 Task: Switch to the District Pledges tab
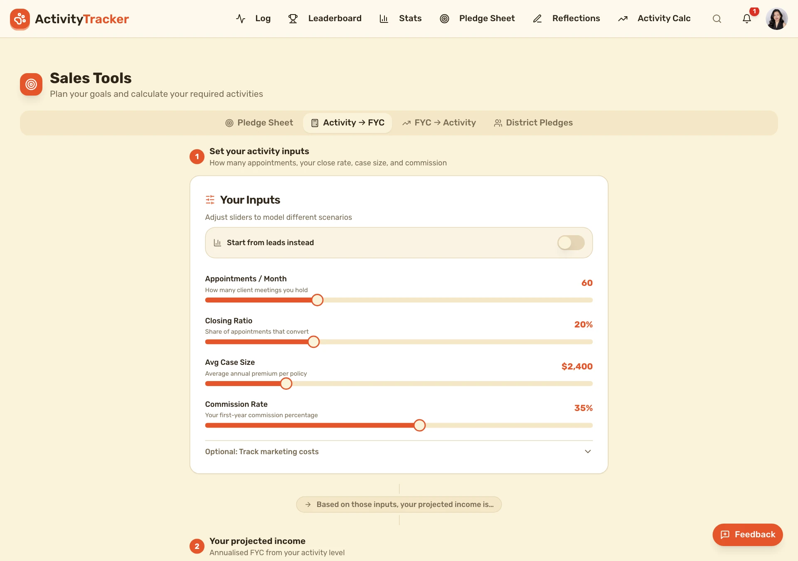click(x=533, y=123)
